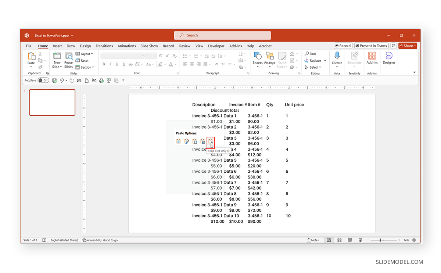The height and width of the screenshot is (273, 441).
Task: Toggle AutoSave off switch
Action: point(43,80)
